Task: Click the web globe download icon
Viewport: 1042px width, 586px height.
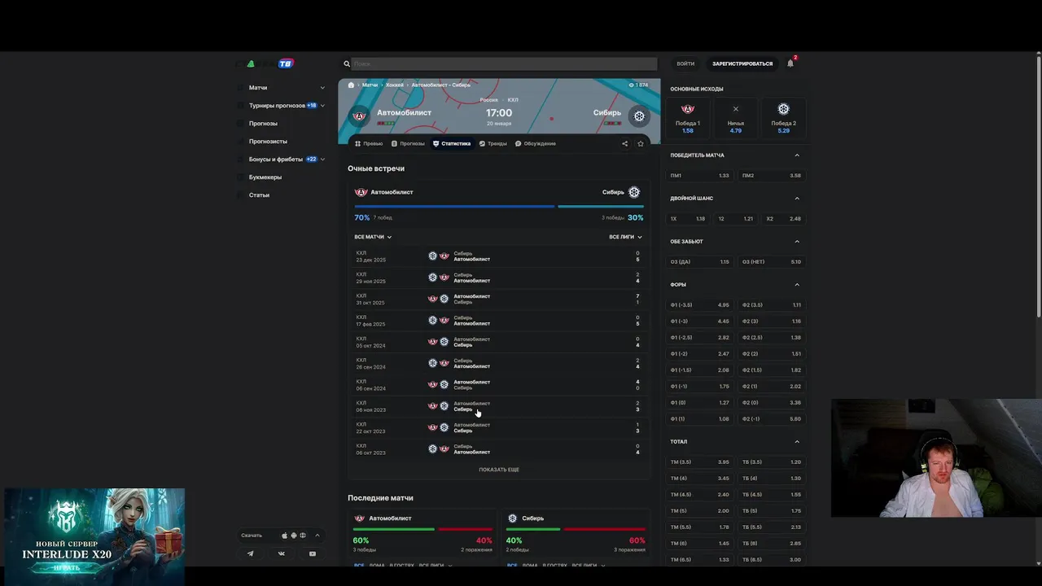Action: pyautogui.click(x=303, y=536)
